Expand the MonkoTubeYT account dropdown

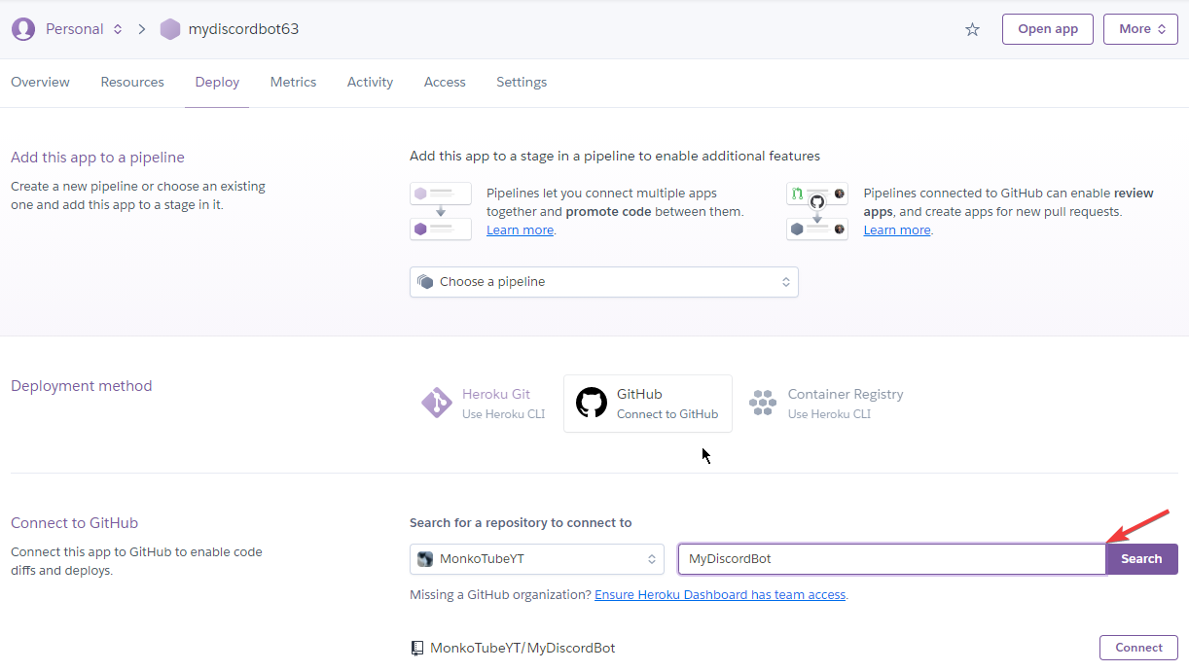point(536,559)
